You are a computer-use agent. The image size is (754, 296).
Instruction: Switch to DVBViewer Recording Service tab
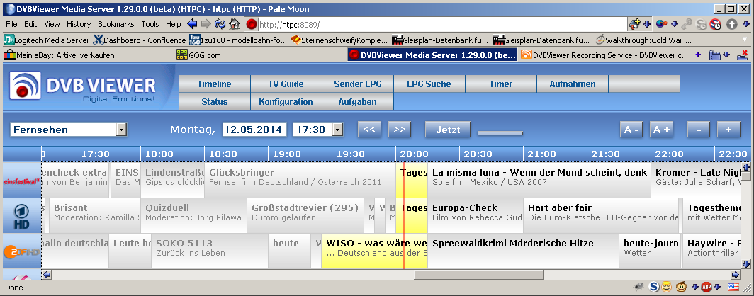pos(605,55)
